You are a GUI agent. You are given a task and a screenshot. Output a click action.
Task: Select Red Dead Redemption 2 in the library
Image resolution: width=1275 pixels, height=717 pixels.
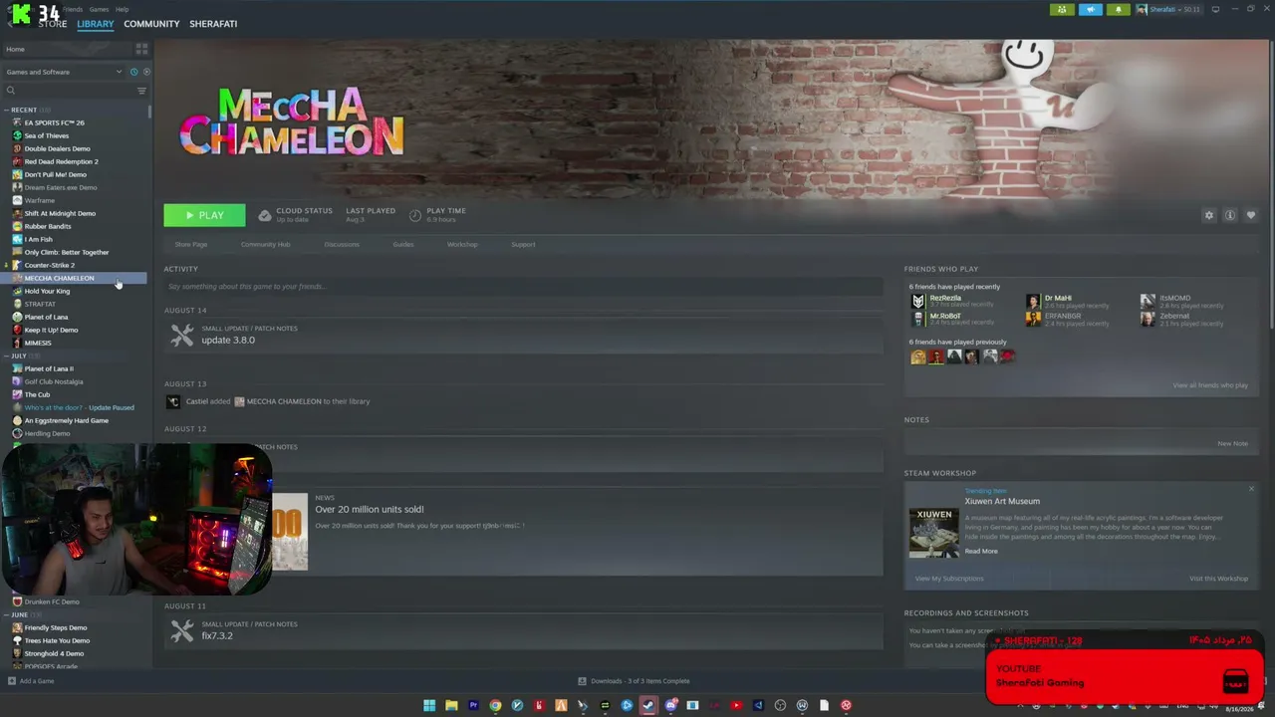coord(61,161)
